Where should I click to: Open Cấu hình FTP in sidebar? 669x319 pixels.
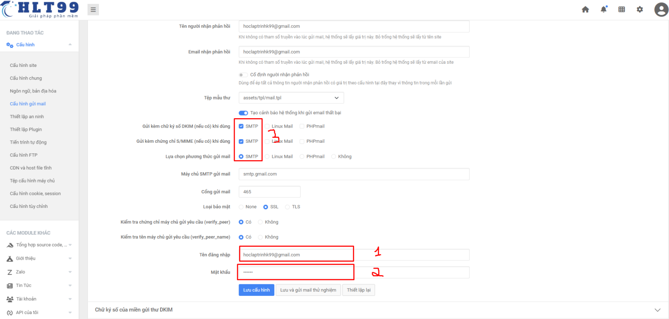tap(24, 155)
